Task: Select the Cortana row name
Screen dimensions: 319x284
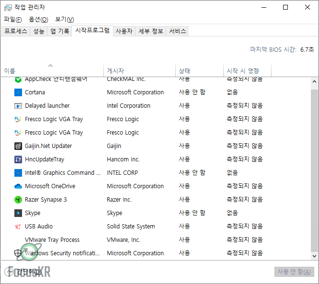Action: pos(35,92)
